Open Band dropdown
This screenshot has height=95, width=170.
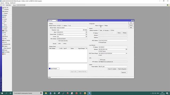86,32
